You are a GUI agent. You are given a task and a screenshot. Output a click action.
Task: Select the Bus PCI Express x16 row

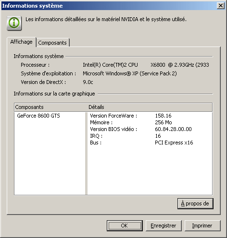point(150,143)
